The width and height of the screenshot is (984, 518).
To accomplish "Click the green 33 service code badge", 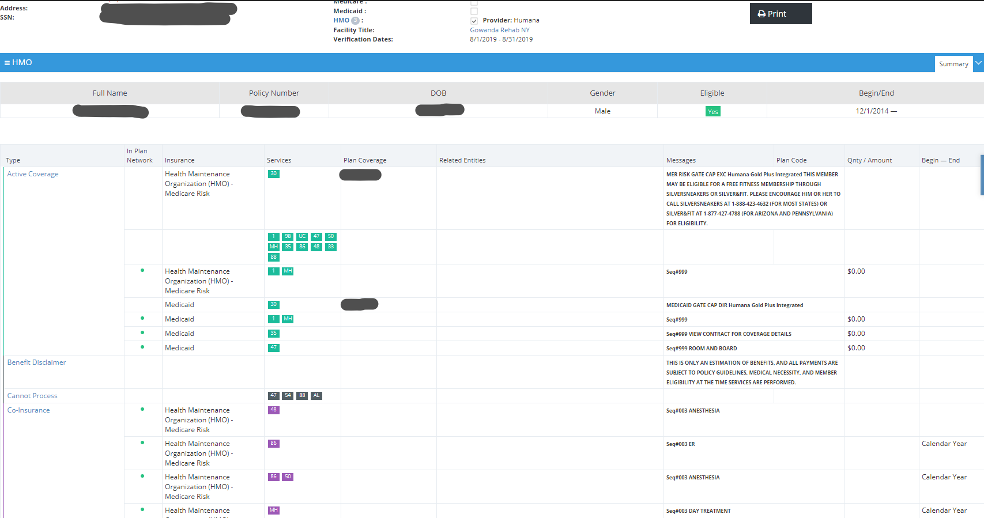I will click(331, 247).
